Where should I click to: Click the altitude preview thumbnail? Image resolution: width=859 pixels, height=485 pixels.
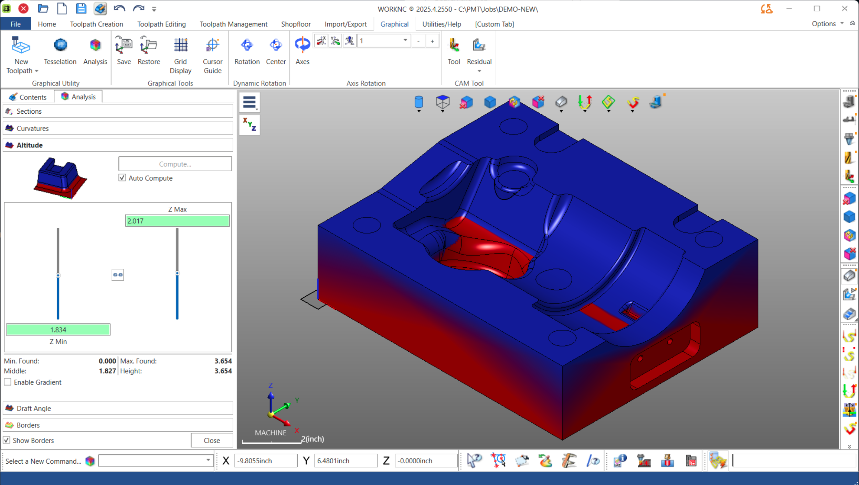(60, 178)
